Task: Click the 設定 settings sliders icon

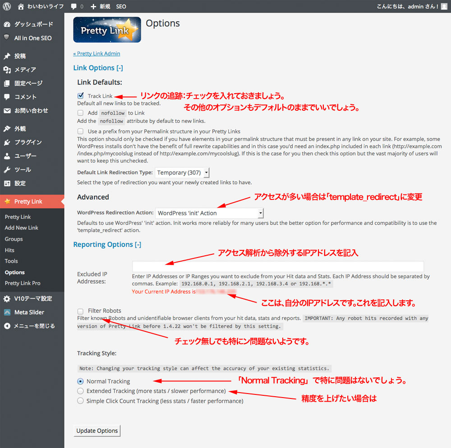Action: click(7, 183)
